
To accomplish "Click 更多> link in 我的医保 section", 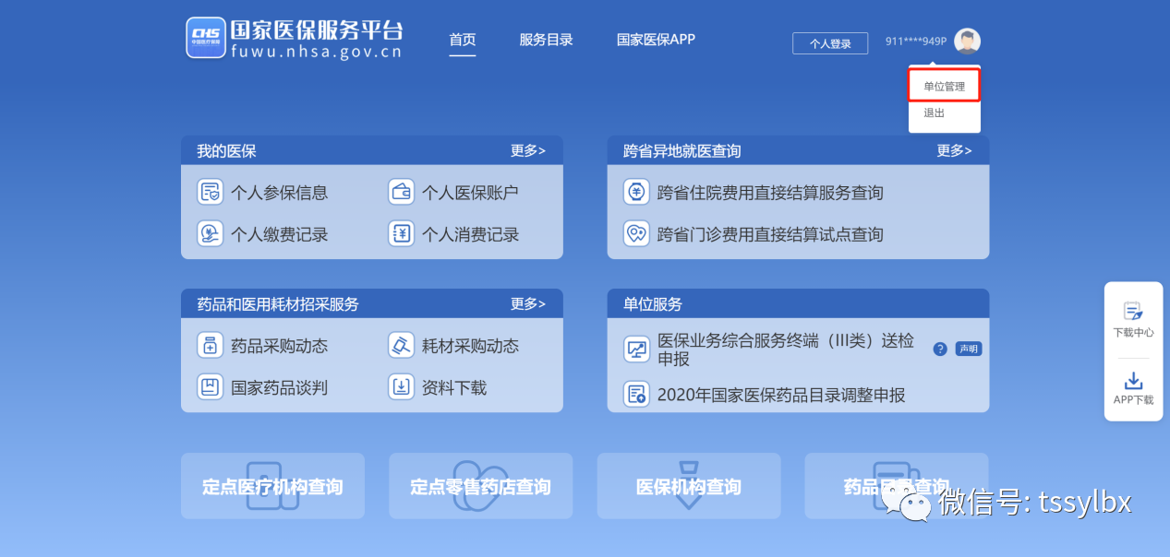I will point(528,150).
